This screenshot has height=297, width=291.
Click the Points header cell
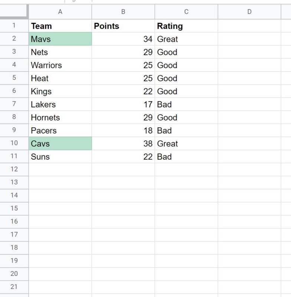tap(123, 26)
